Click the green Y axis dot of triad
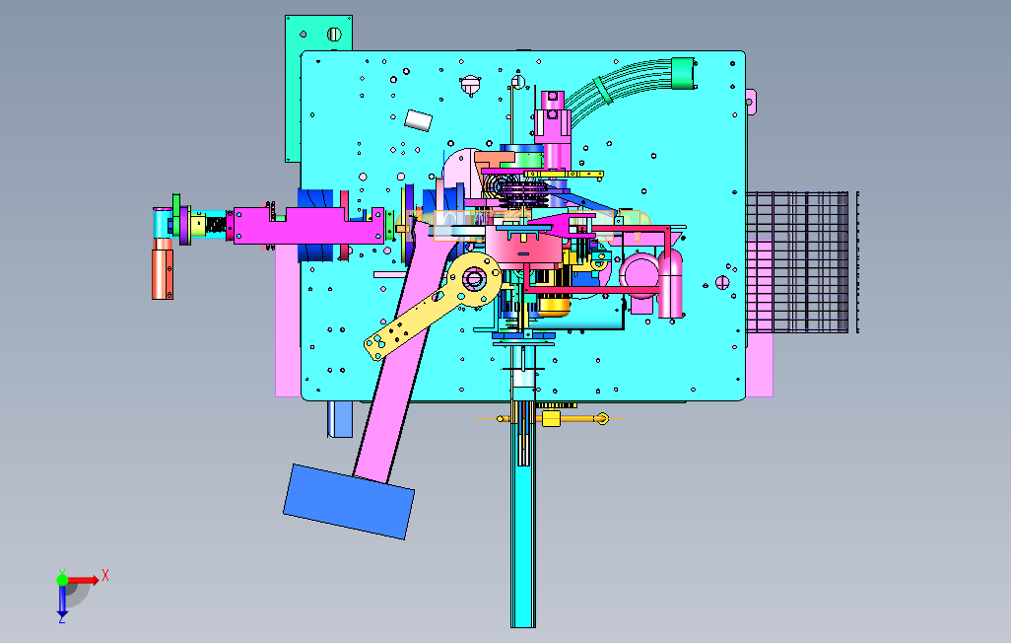Screen dimensions: 1011x643 [x=62, y=580]
